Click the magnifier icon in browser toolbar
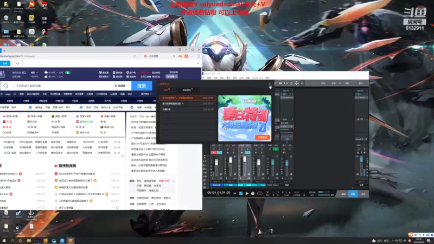 coord(174,56)
